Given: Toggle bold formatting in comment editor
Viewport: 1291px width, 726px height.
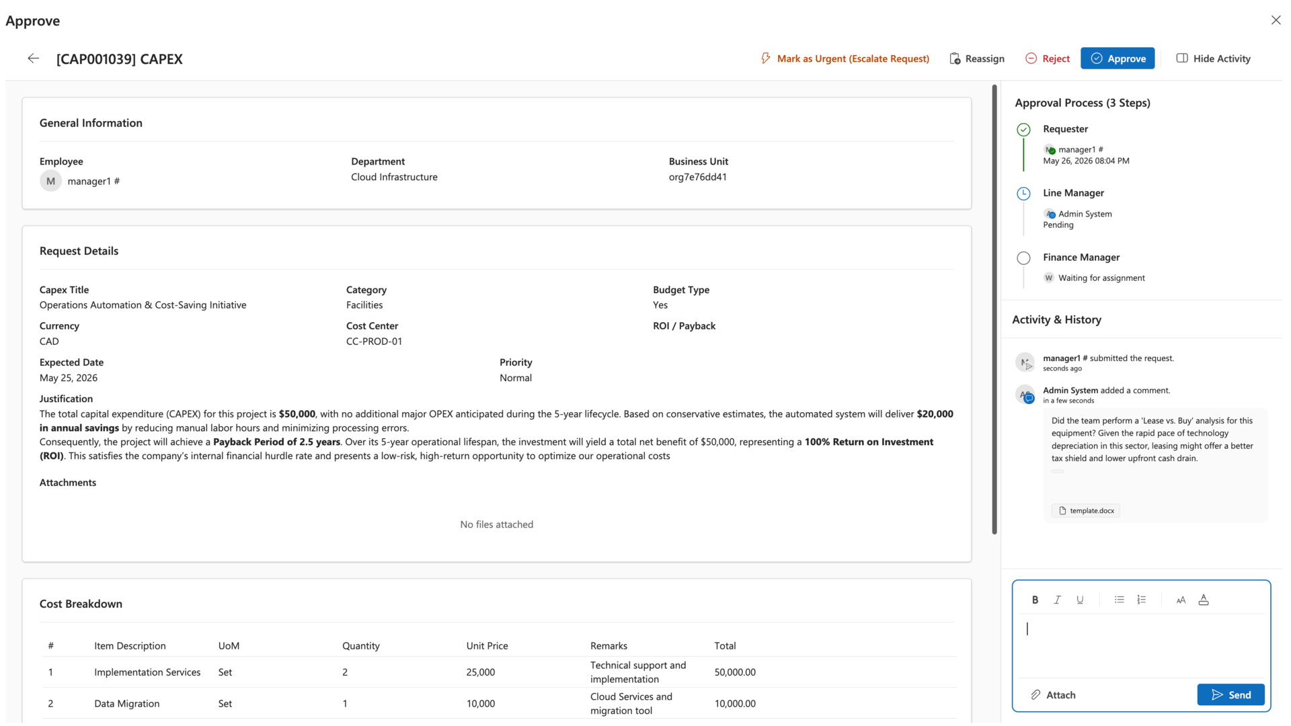Looking at the screenshot, I should coord(1035,600).
